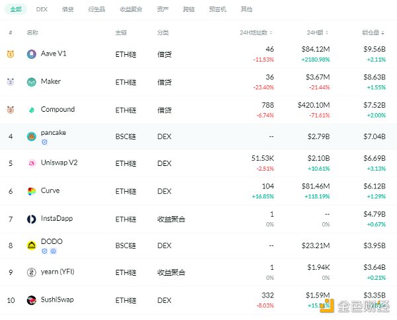Select the 其他 tab
This screenshot has width=397, height=320.
pyautogui.click(x=246, y=9)
